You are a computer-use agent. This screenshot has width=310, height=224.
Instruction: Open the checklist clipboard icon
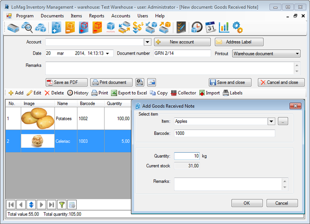[x=181, y=28]
